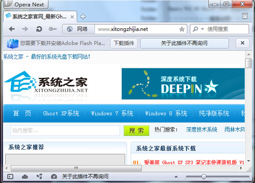The image size is (255, 183).
Task: Expand the search engine dropdown arrow
Action: tap(203, 29)
